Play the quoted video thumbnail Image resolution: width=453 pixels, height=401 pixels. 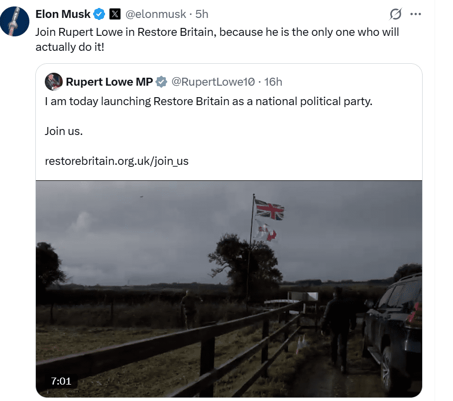click(x=229, y=288)
